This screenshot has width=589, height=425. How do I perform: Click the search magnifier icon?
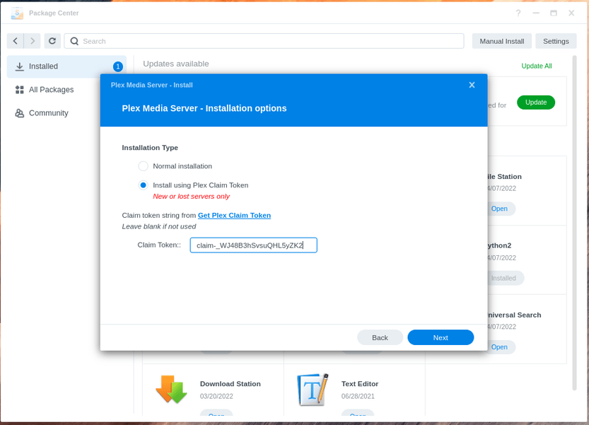(74, 41)
